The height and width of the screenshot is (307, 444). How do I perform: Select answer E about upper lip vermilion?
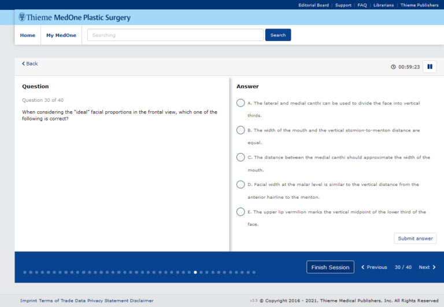(240, 212)
